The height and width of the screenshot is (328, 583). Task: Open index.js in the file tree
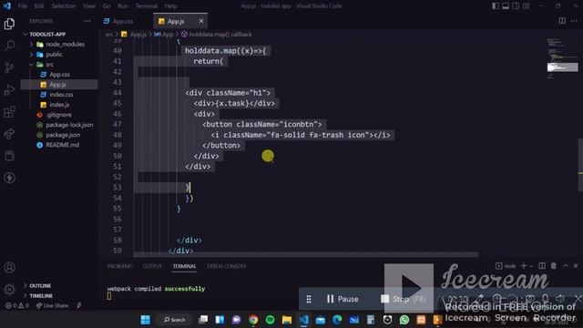point(59,105)
